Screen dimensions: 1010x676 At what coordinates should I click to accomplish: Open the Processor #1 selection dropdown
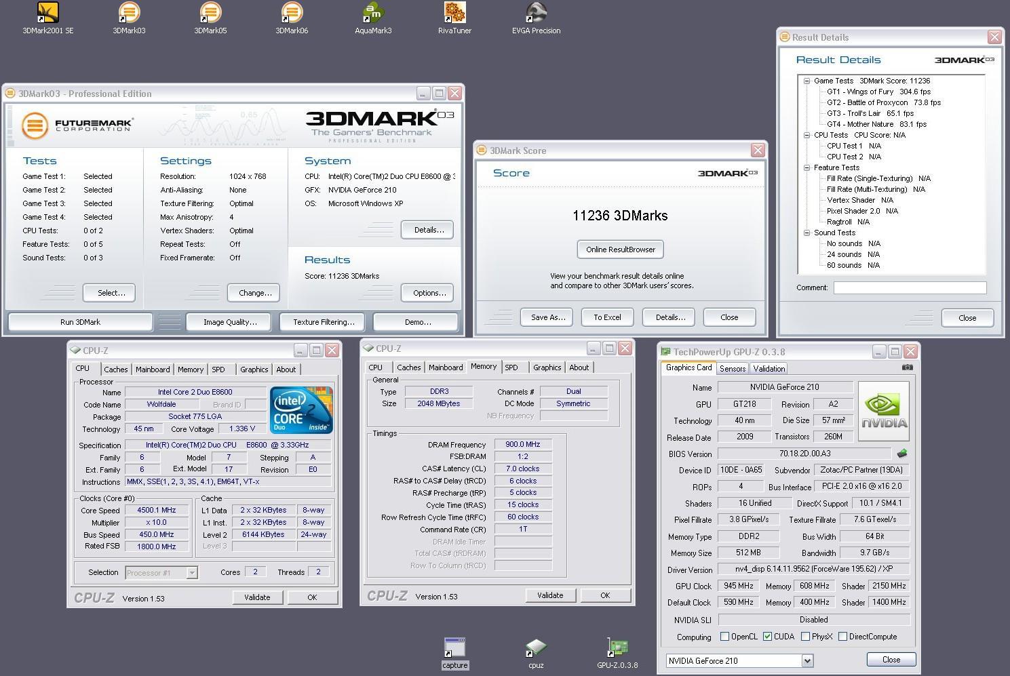coord(192,573)
